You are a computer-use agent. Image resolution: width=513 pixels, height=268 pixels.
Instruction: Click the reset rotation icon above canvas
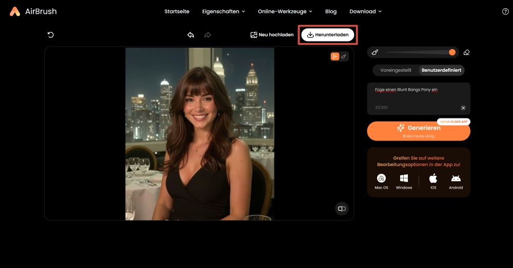point(51,35)
